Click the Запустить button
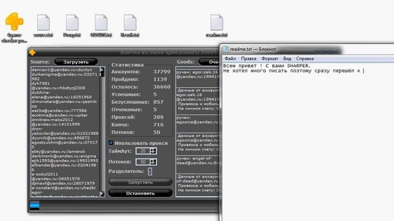394x221 pixels. click(x=140, y=182)
